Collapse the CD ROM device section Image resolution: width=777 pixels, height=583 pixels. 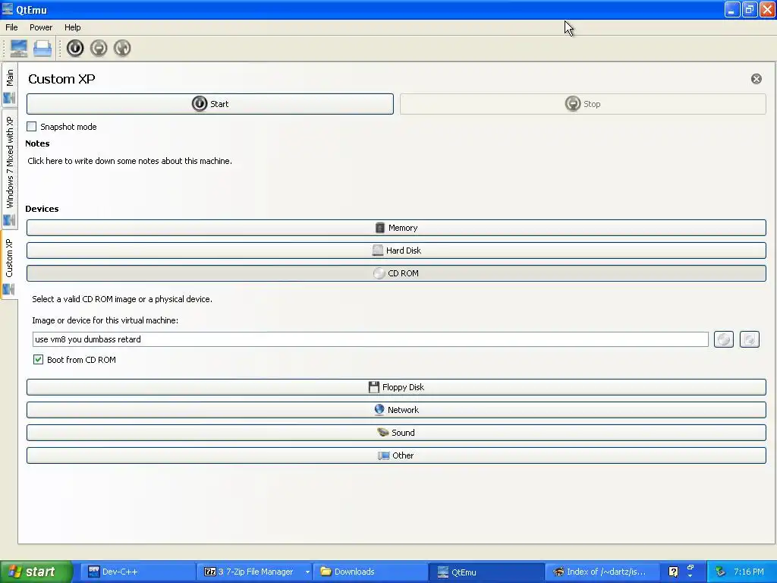[x=396, y=273]
